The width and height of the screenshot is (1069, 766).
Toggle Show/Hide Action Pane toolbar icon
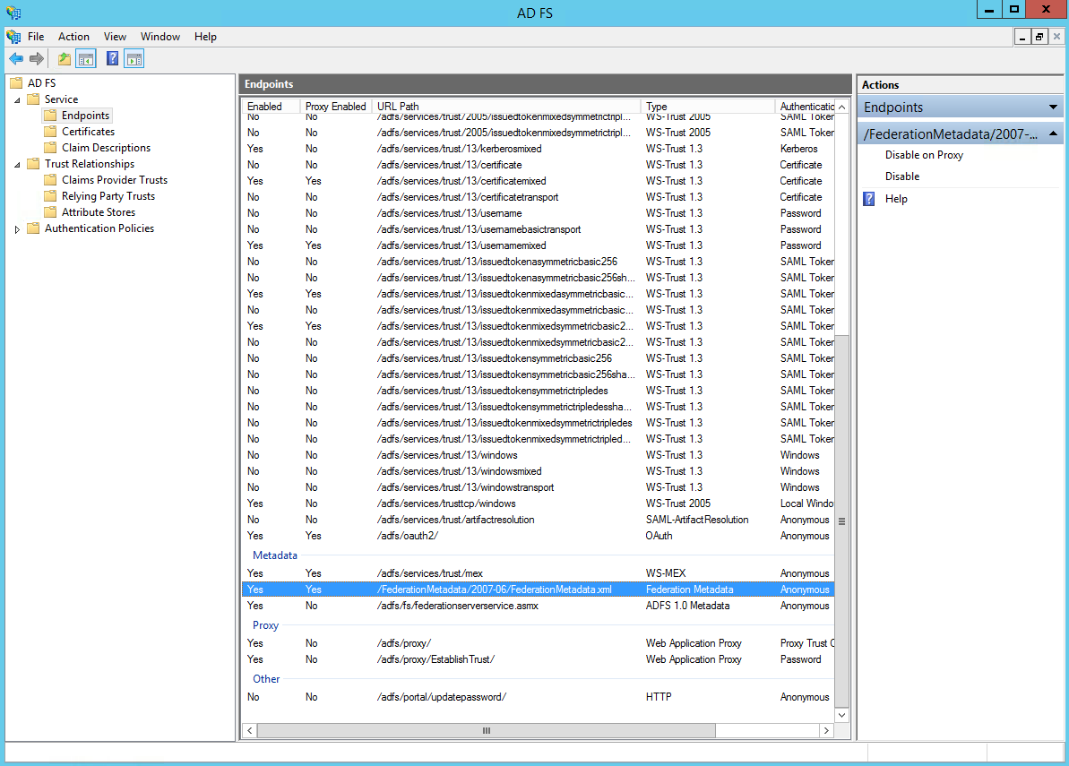pos(134,59)
